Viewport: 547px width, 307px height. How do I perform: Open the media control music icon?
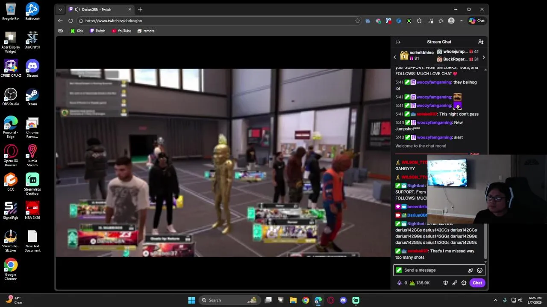click(x=431, y=20)
